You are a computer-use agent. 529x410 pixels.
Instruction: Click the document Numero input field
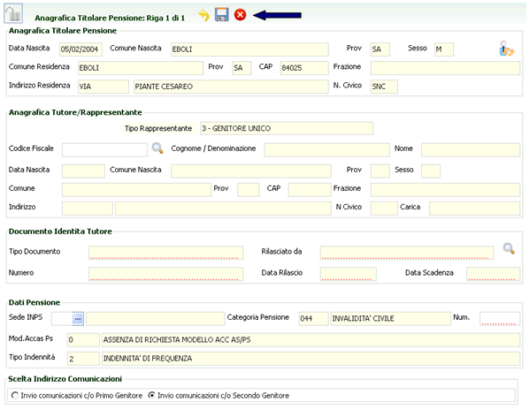pyautogui.click(x=165, y=274)
